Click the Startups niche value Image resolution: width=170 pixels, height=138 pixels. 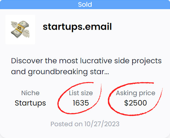tap(30, 103)
